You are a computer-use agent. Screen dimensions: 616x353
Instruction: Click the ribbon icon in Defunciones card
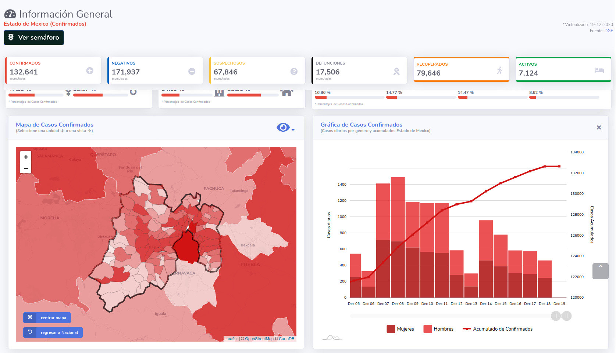click(x=396, y=71)
